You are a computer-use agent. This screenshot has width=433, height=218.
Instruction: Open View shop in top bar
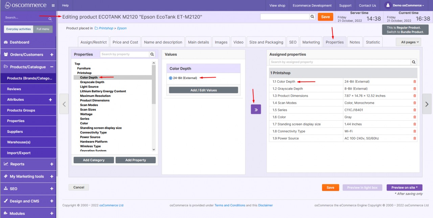pyautogui.click(x=277, y=5)
